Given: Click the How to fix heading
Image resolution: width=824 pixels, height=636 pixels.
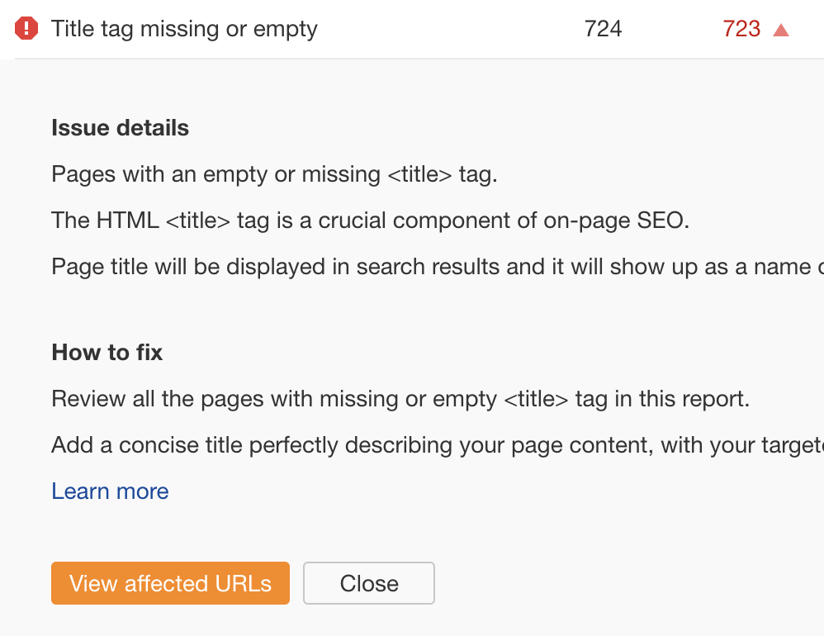Looking at the screenshot, I should (107, 352).
